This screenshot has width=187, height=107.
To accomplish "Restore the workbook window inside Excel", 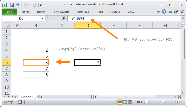I will click(176, 12).
